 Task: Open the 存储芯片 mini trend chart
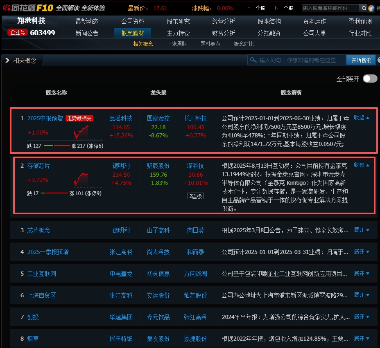81,180
